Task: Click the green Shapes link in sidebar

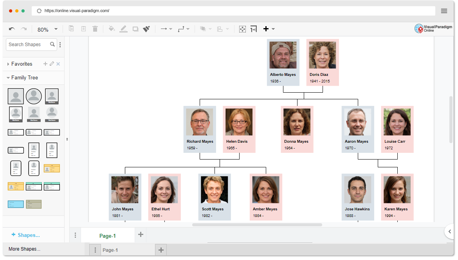Action: 27,235
